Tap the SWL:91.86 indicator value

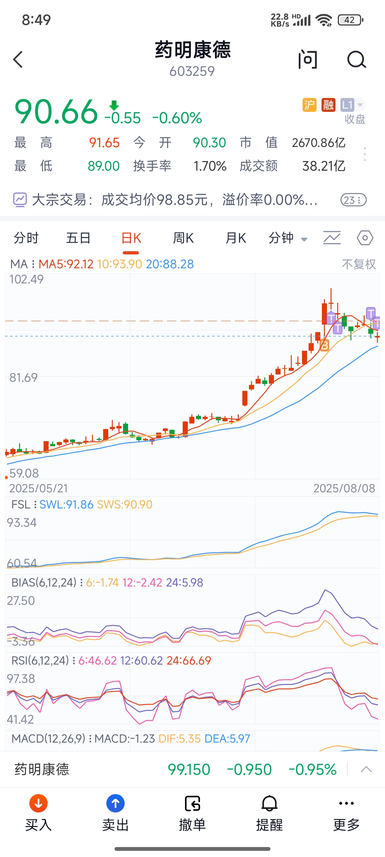pyautogui.click(x=67, y=505)
